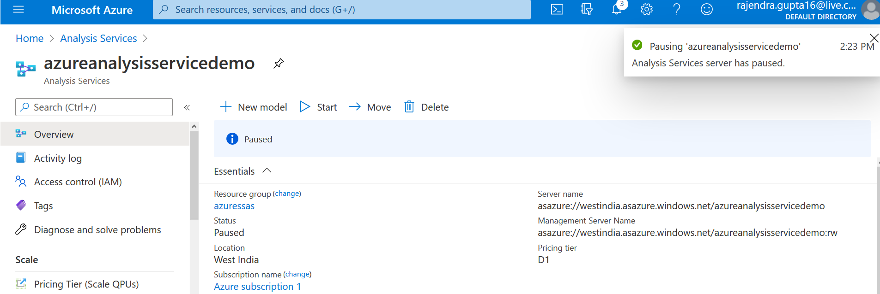This screenshot has height=294, width=880.
Task: Open Access control (IAM)
Action: click(78, 182)
